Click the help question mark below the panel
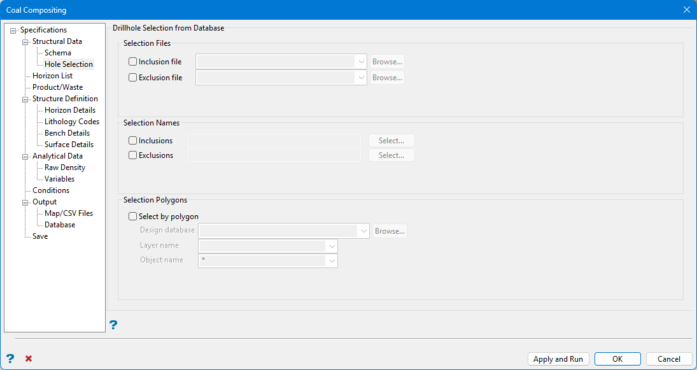This screenshot has height=370, width=697. coord(113,325)
